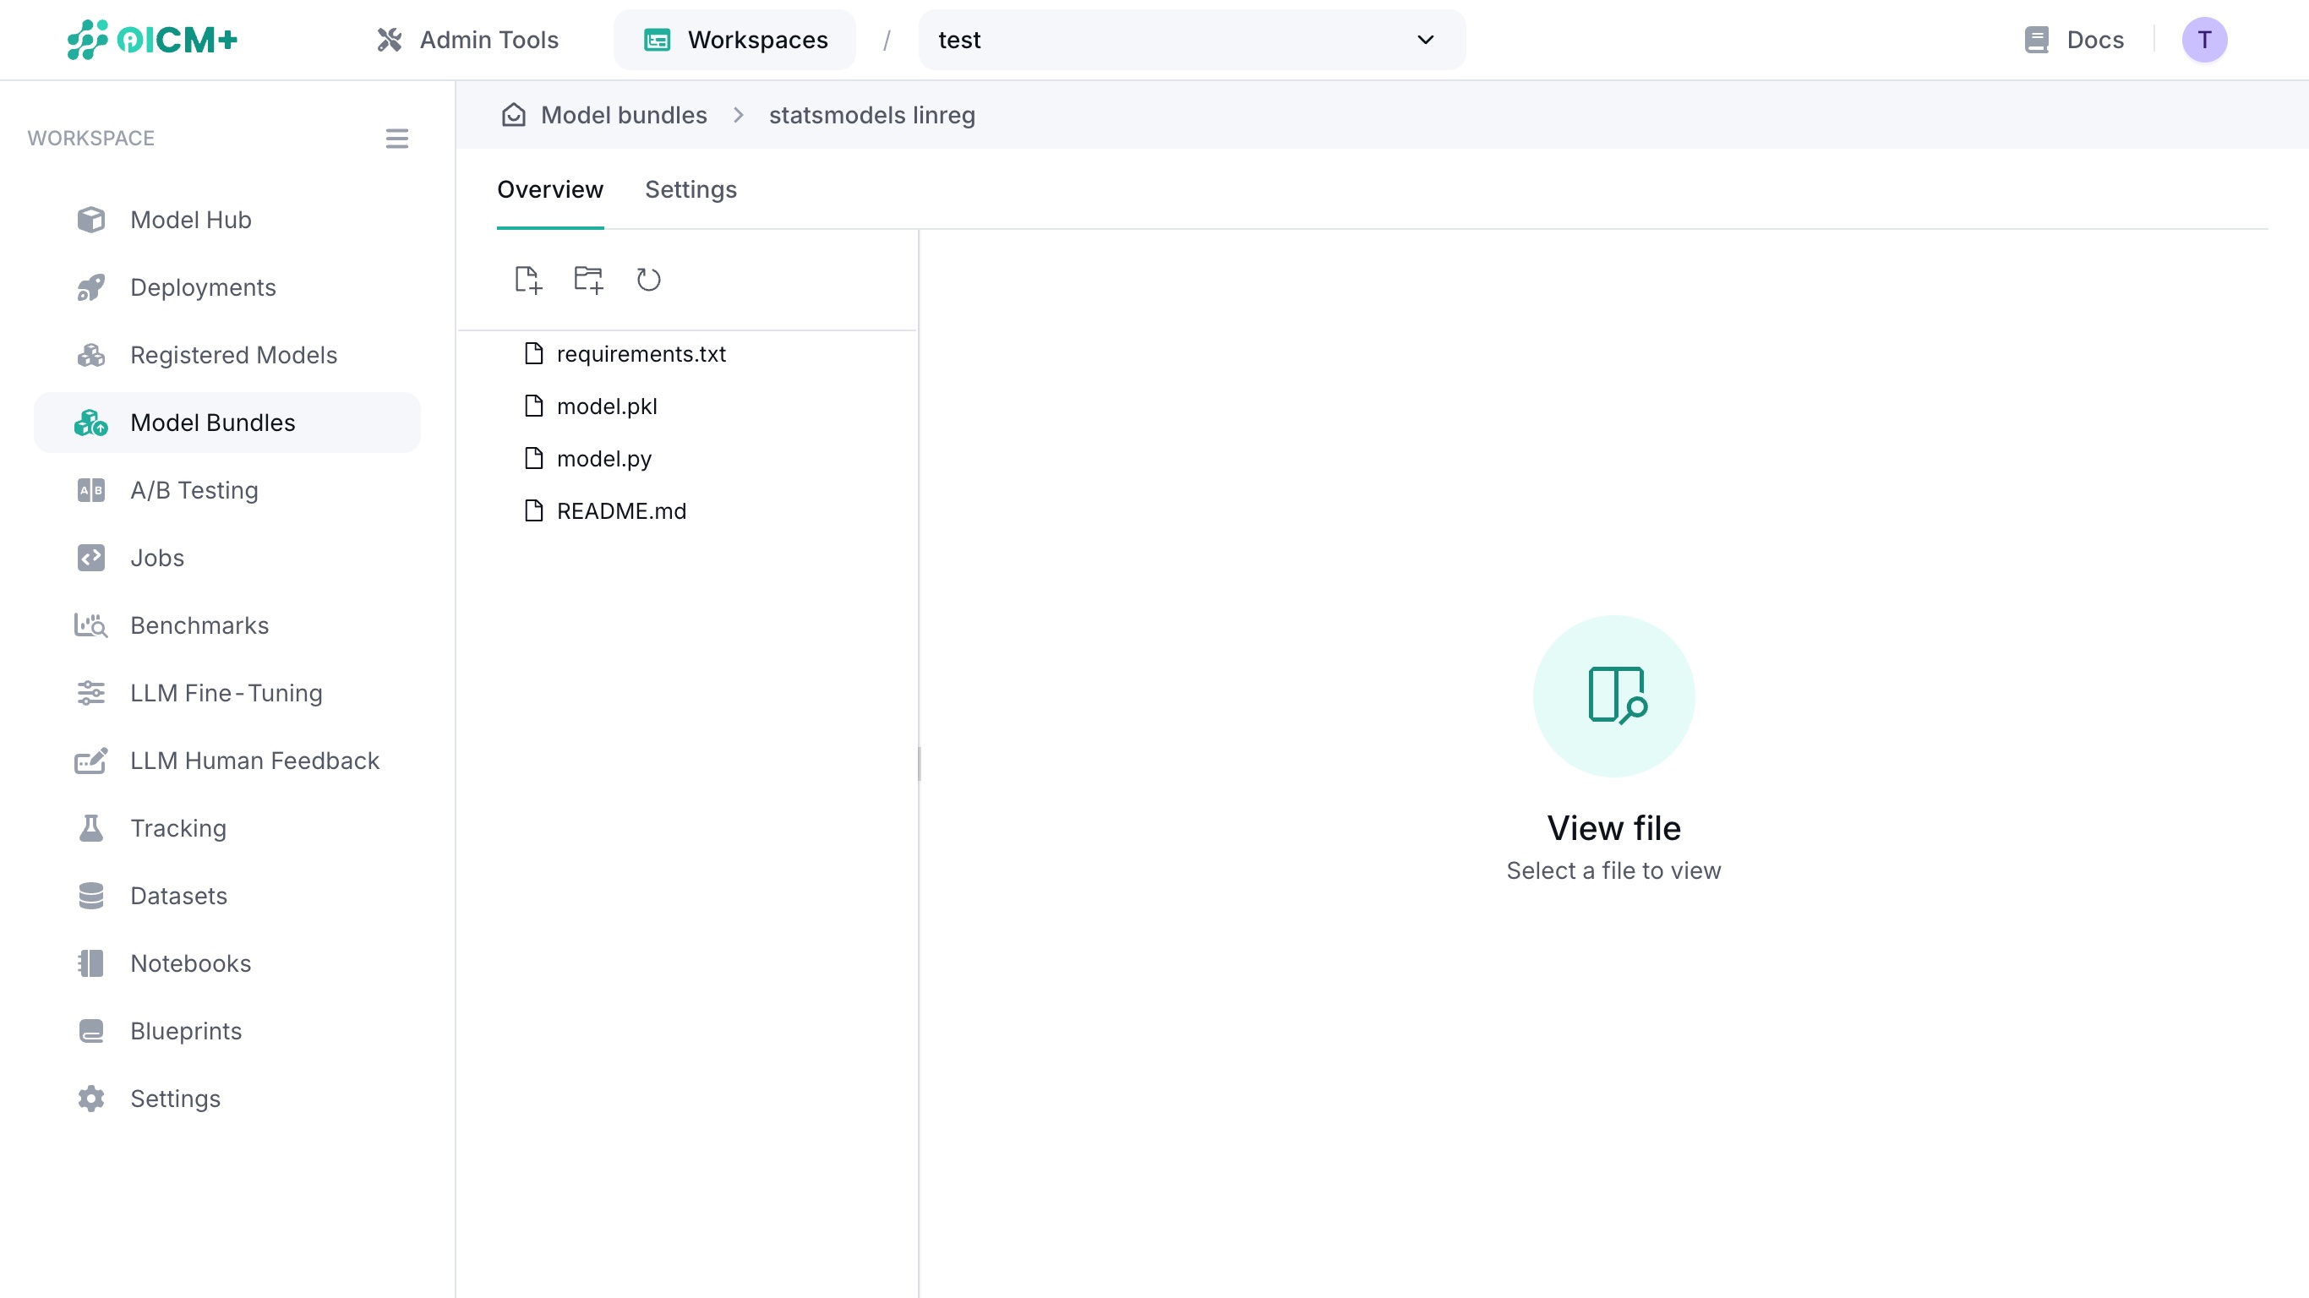Go to Deployments via rocket icon
This screenshot has height=1298, width=2309.
[x=90, y=288]
